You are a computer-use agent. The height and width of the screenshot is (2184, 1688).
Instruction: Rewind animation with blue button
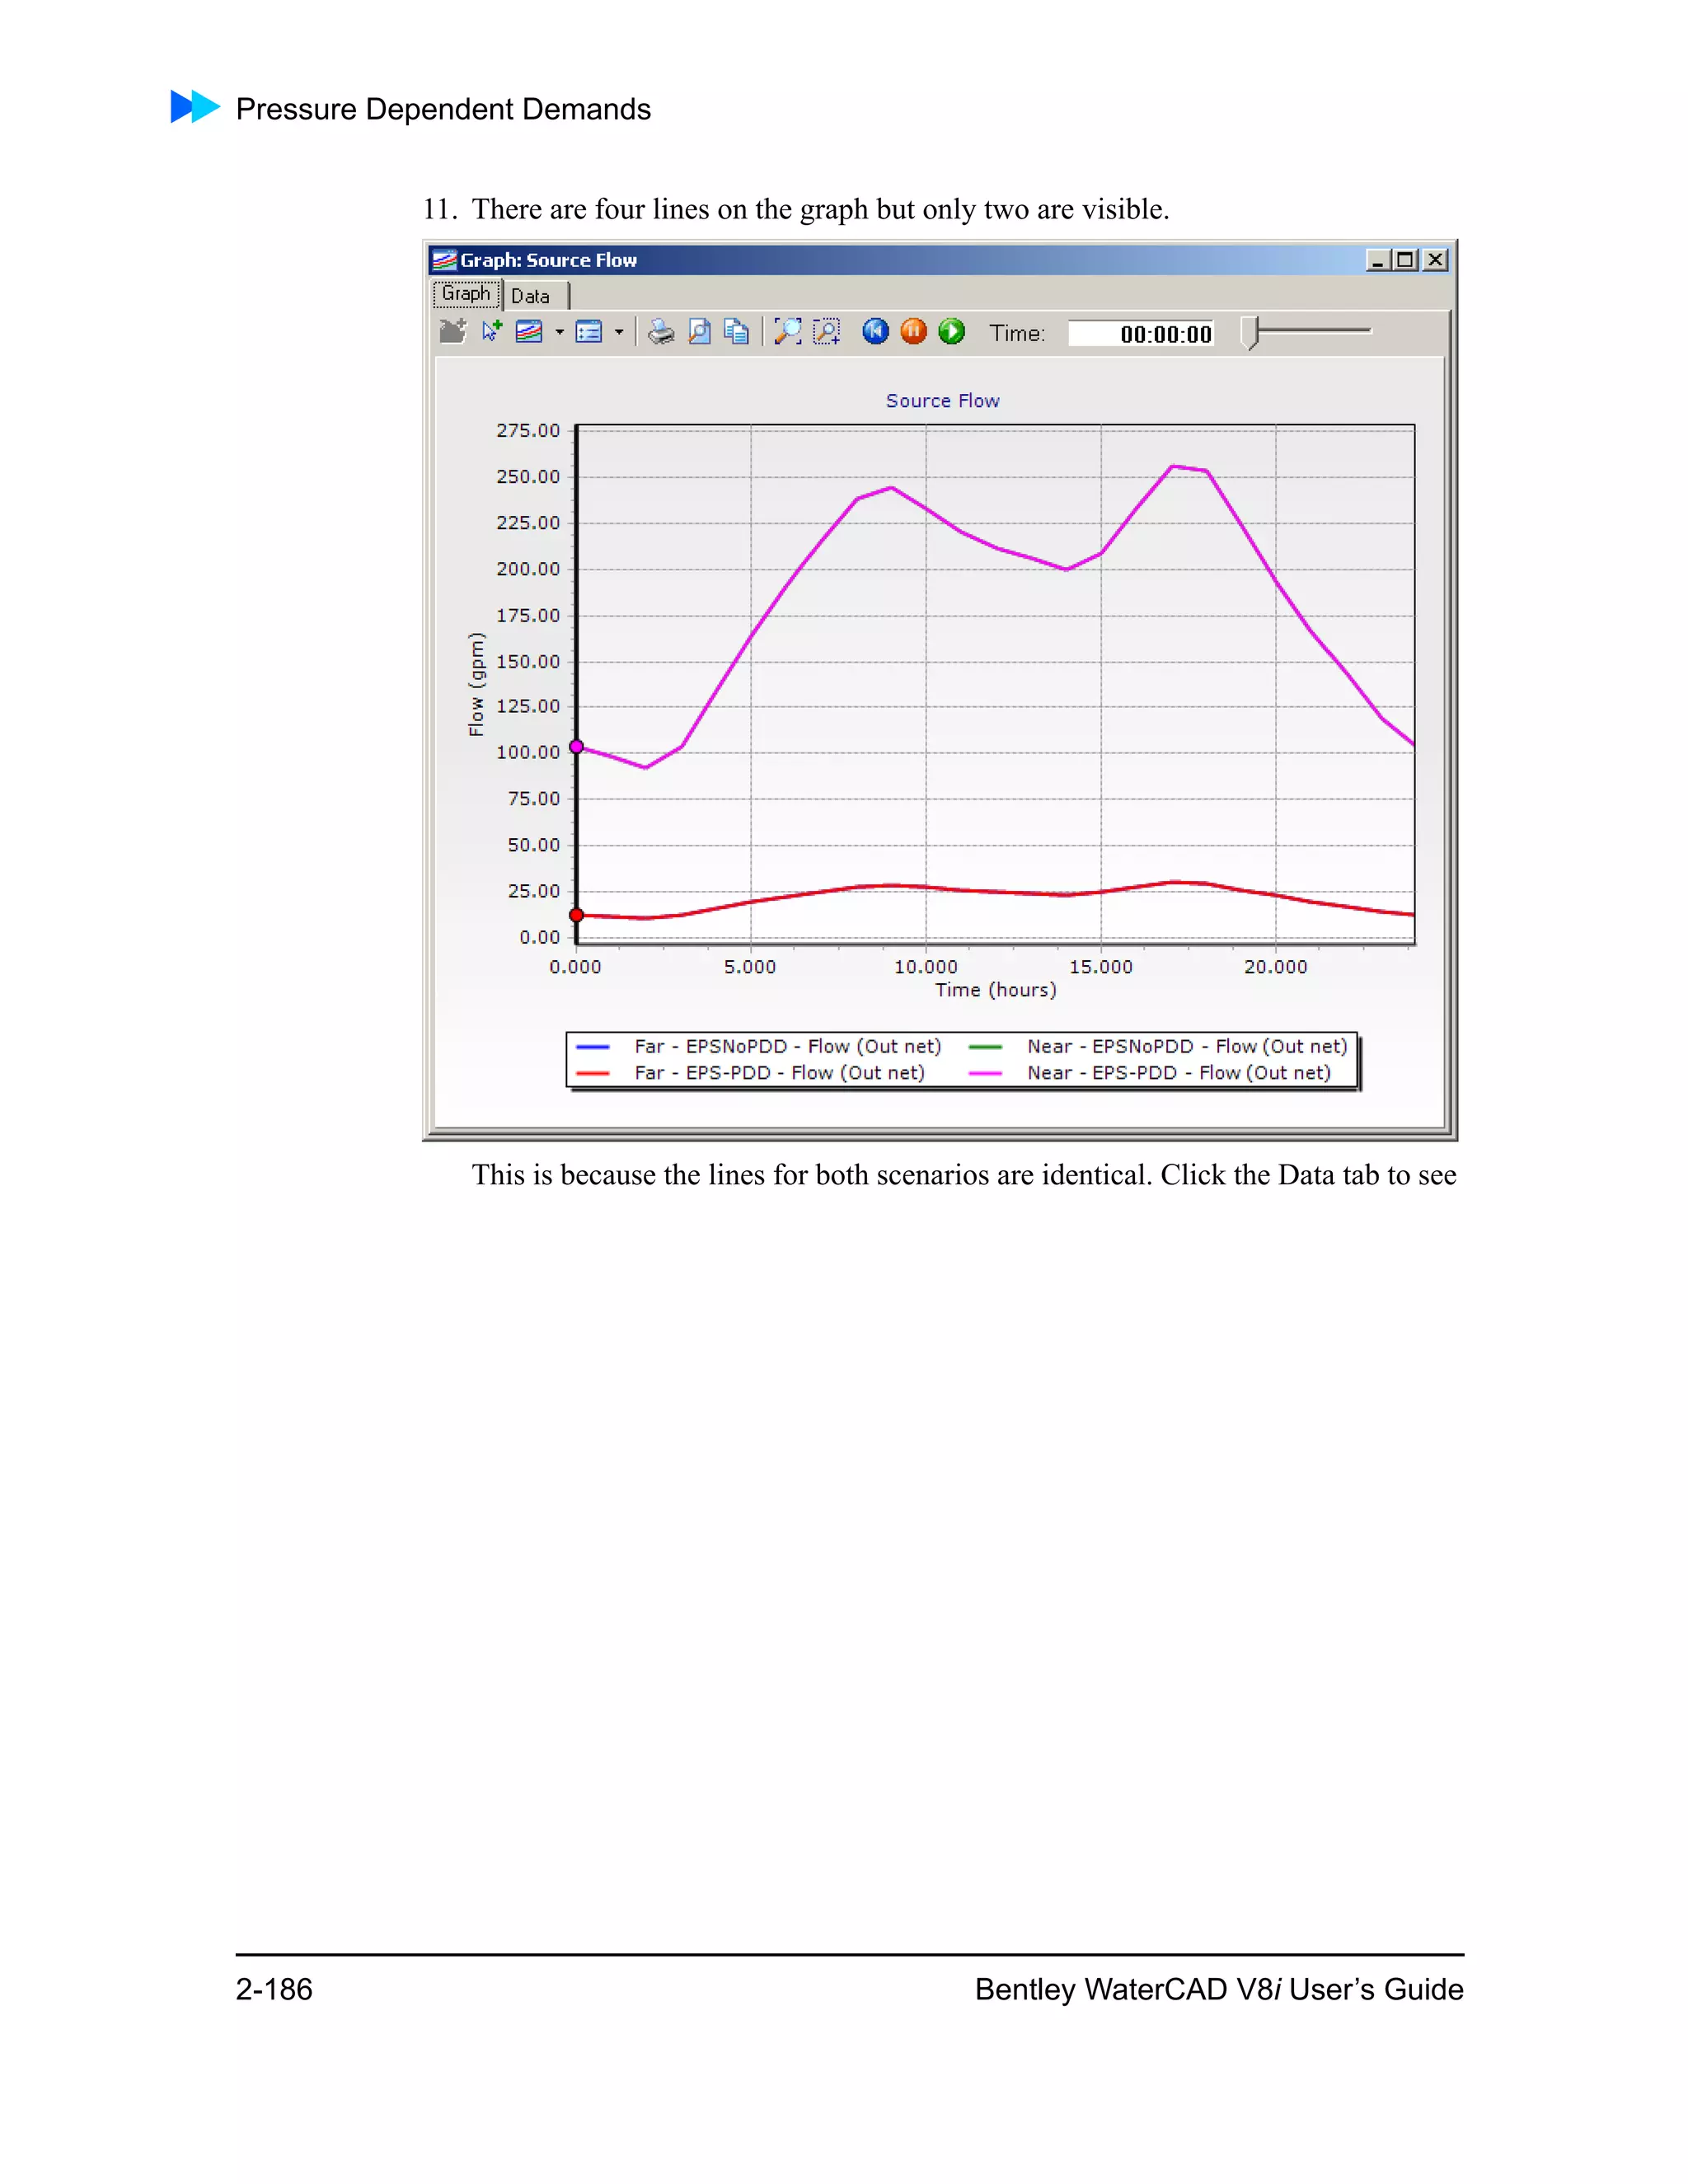tap(875, 331)
